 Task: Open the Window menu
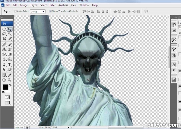84,5
